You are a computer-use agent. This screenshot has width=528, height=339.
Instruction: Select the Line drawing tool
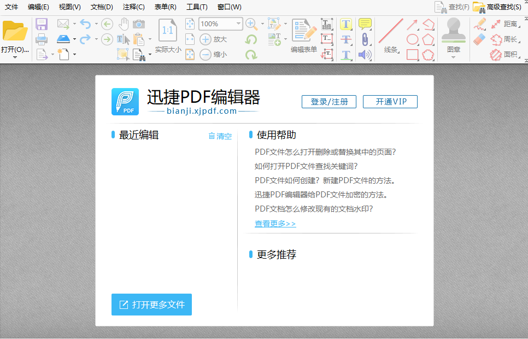click(x=391, y=31)
